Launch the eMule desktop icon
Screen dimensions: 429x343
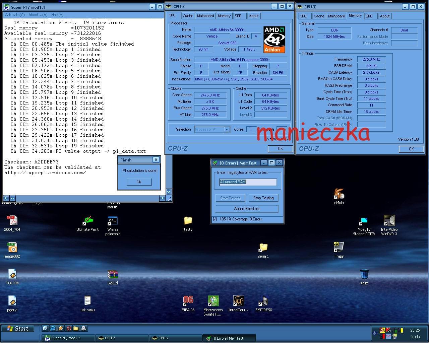(x=339, y=196)
